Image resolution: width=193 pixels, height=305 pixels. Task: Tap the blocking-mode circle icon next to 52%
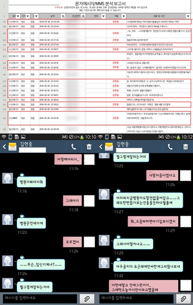point(71,137)
